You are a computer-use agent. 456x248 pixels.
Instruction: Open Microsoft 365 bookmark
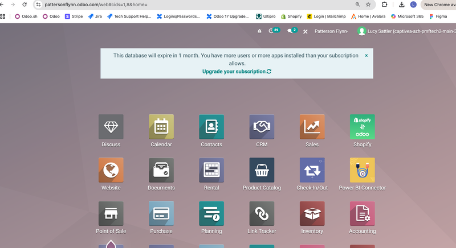click(408, 16)
